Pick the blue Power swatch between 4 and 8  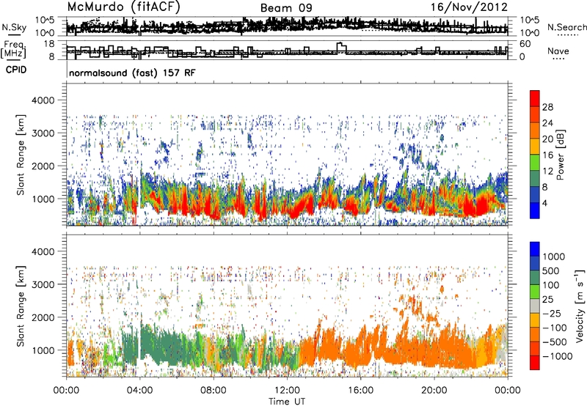[535, 194]
